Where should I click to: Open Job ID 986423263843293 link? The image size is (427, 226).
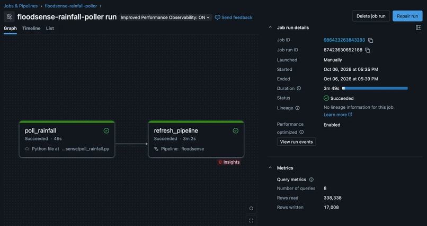tap(344, 40)
